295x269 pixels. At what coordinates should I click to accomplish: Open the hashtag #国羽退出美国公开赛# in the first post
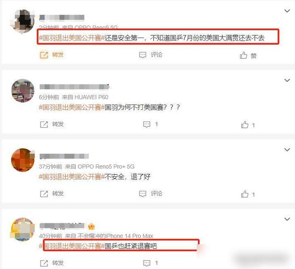(72, 38)
